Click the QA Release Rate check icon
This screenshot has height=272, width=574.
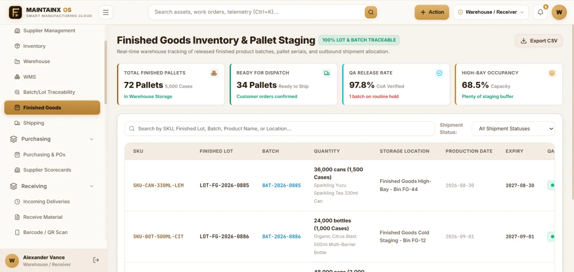point(439,73)
